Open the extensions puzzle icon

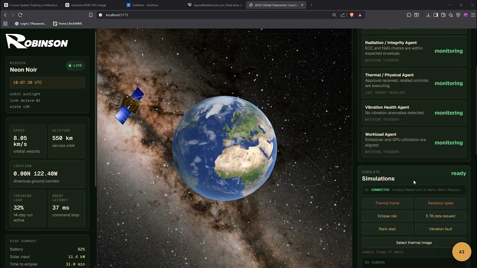pyautogui.click(x=409, y=15)
